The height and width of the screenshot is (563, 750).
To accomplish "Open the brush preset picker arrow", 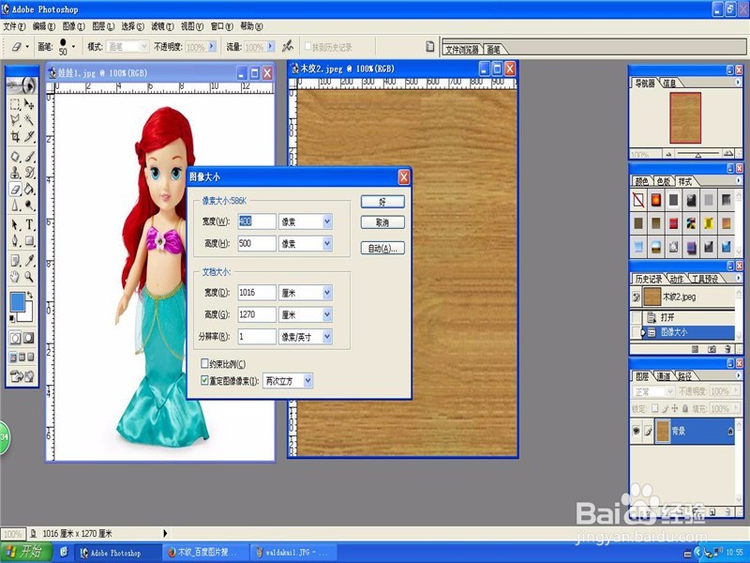I will pyautogui.click(x=73, y=46).
